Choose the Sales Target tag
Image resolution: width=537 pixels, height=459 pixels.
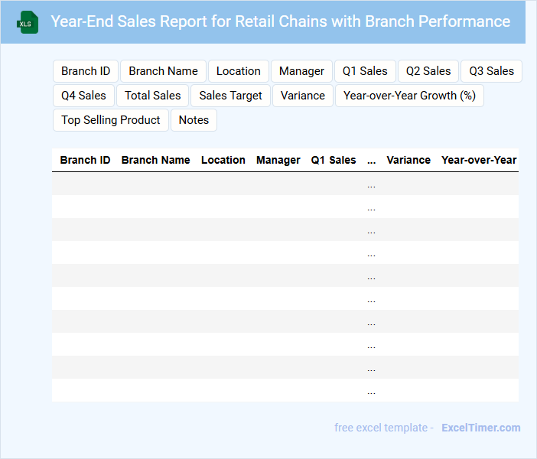coord(230,96)
